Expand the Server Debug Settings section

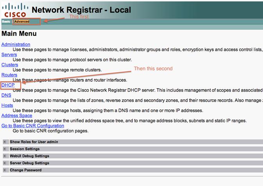tap(5, 163)
